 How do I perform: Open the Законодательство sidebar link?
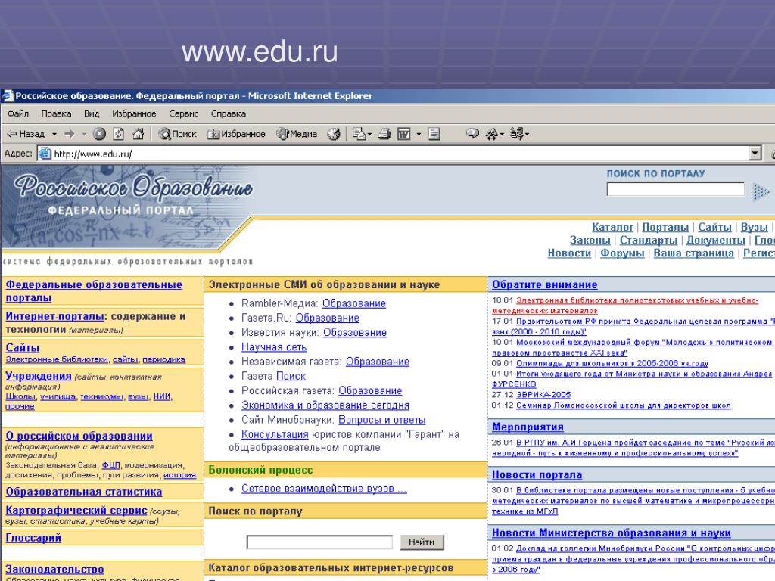click(x=54, y=569)
